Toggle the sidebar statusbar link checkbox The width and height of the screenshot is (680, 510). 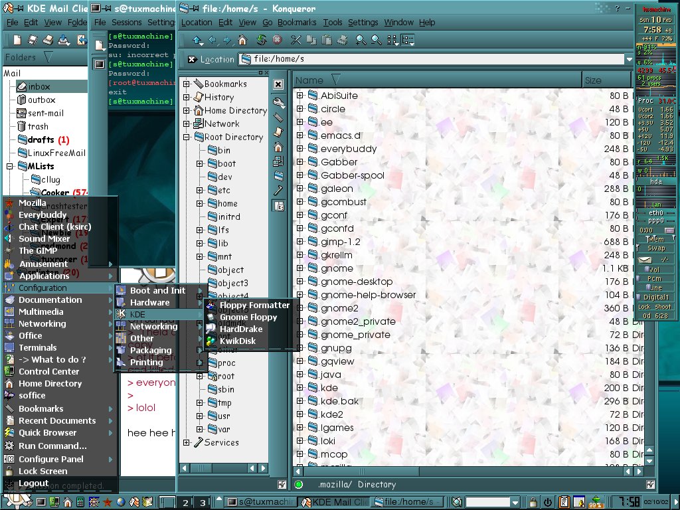(x=282, y=484)
